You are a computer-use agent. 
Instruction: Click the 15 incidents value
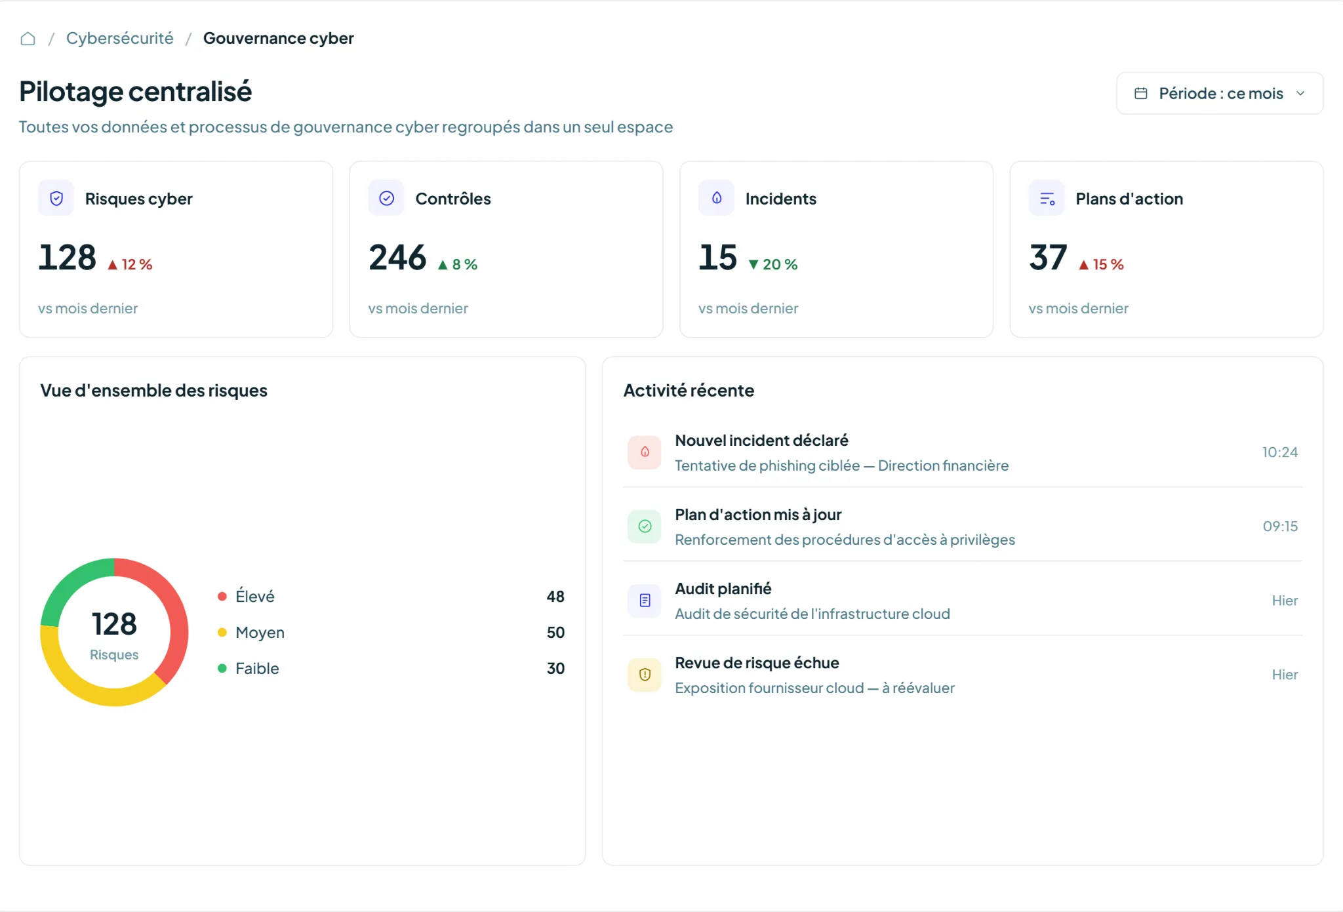[x=718, y=257]
